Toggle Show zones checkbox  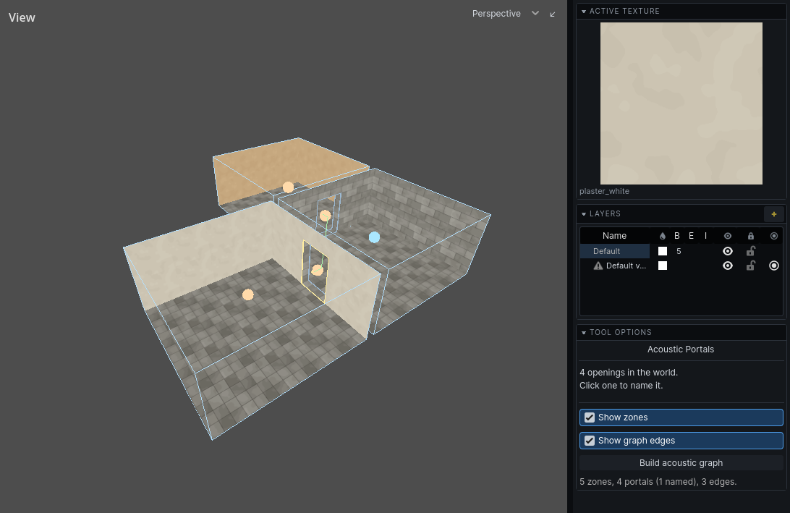(x=590, y=417)
